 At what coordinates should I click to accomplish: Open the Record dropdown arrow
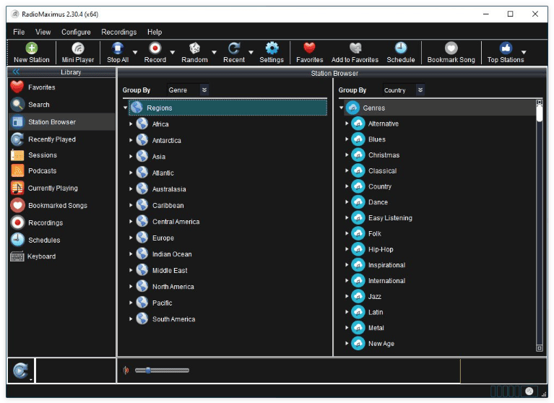173,52
